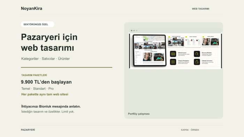Open the WEB TASARIMI header link
This screenshot has height=137, width=244.
(200, 9)
